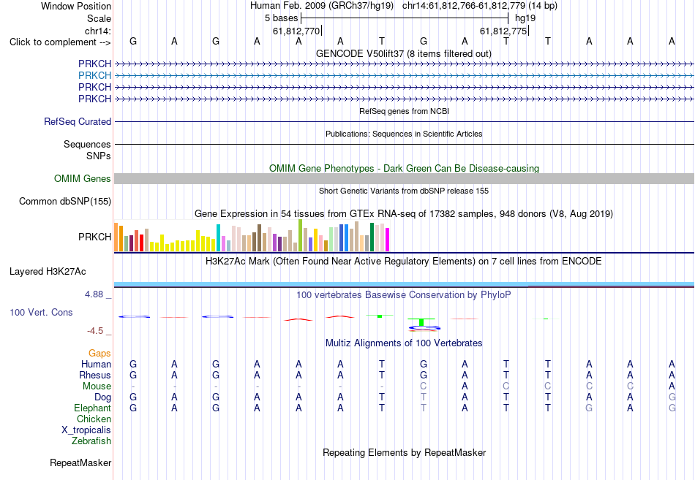Click the magenta bar in GTEx expression chart
Viewport: 695px width, 480px height.
tap(388, 240)
